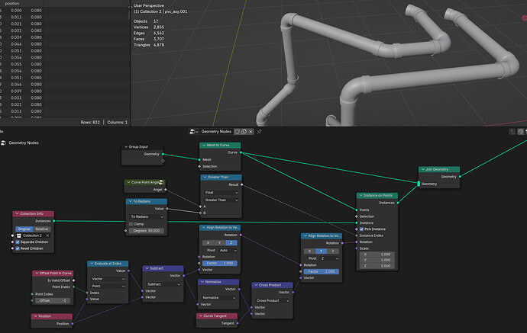Collapse the Join Geometry node
The height and width of the screenshot is (333, 527).
[x=423, y=169]
